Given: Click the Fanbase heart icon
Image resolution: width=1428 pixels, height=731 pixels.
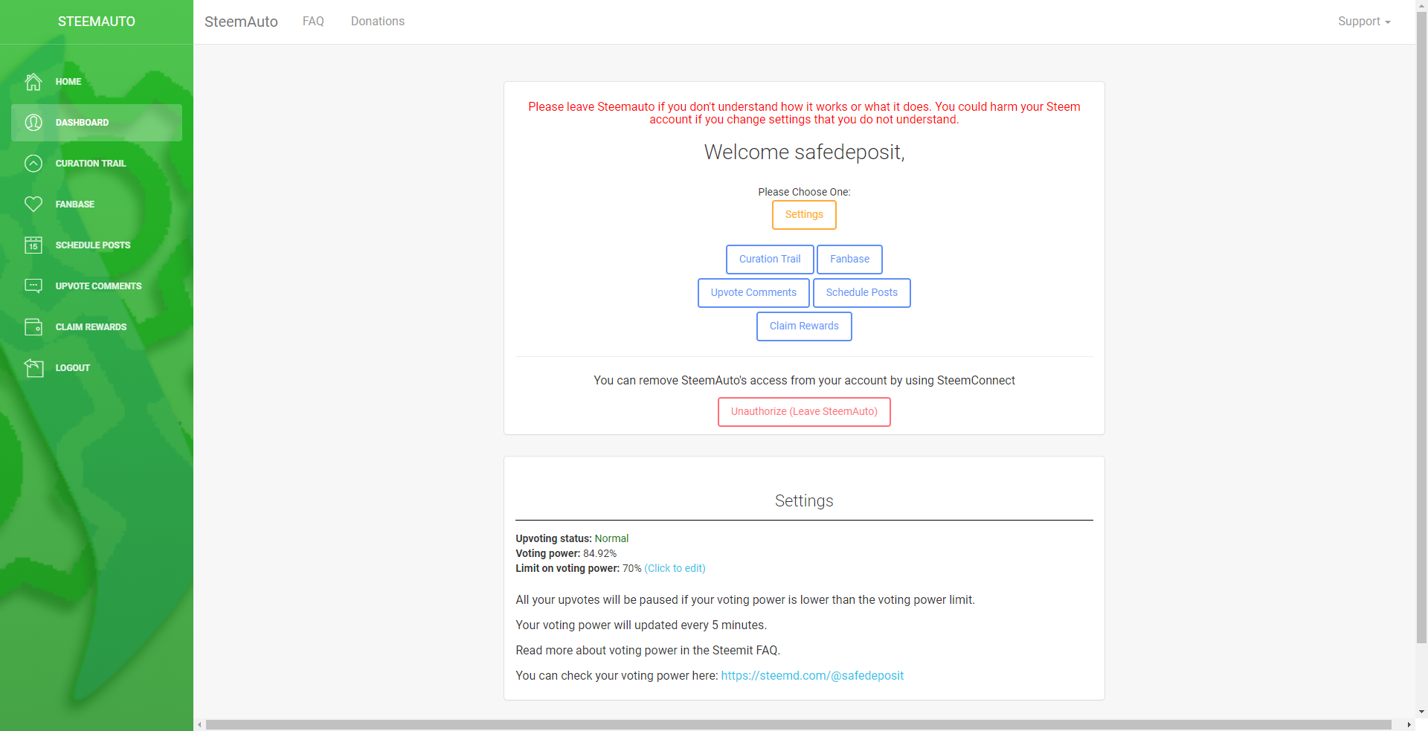Looking at the screenshot, I should click(33, 205).
